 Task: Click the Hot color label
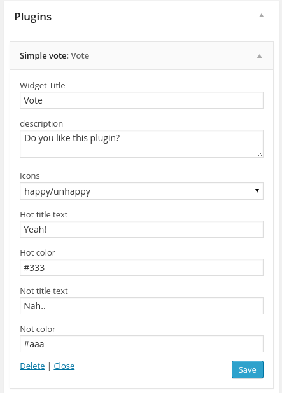click(x=38, y=253)
